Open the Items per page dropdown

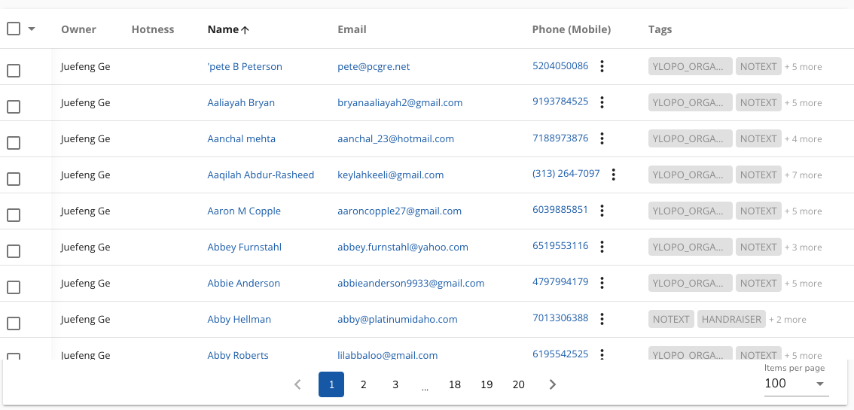796,384
